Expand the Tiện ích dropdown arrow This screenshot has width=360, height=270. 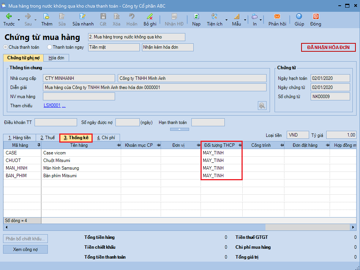[x=226, y=20]
